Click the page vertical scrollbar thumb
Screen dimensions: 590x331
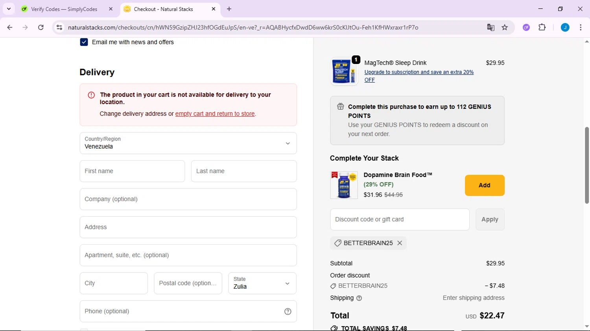[x=587, y=165]
